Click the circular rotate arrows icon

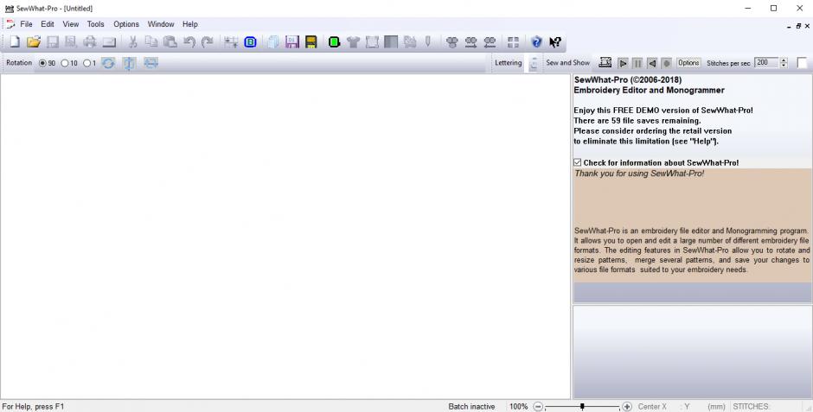pos(108,63)
